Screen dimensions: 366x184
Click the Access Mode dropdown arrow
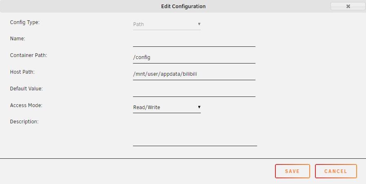coord(199,107)
